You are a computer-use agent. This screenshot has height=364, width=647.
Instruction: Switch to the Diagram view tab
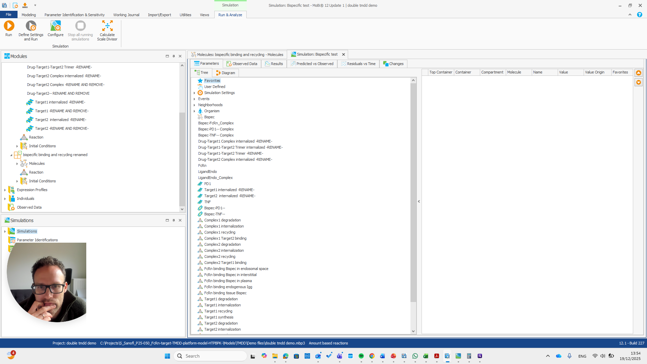point(225,73)
